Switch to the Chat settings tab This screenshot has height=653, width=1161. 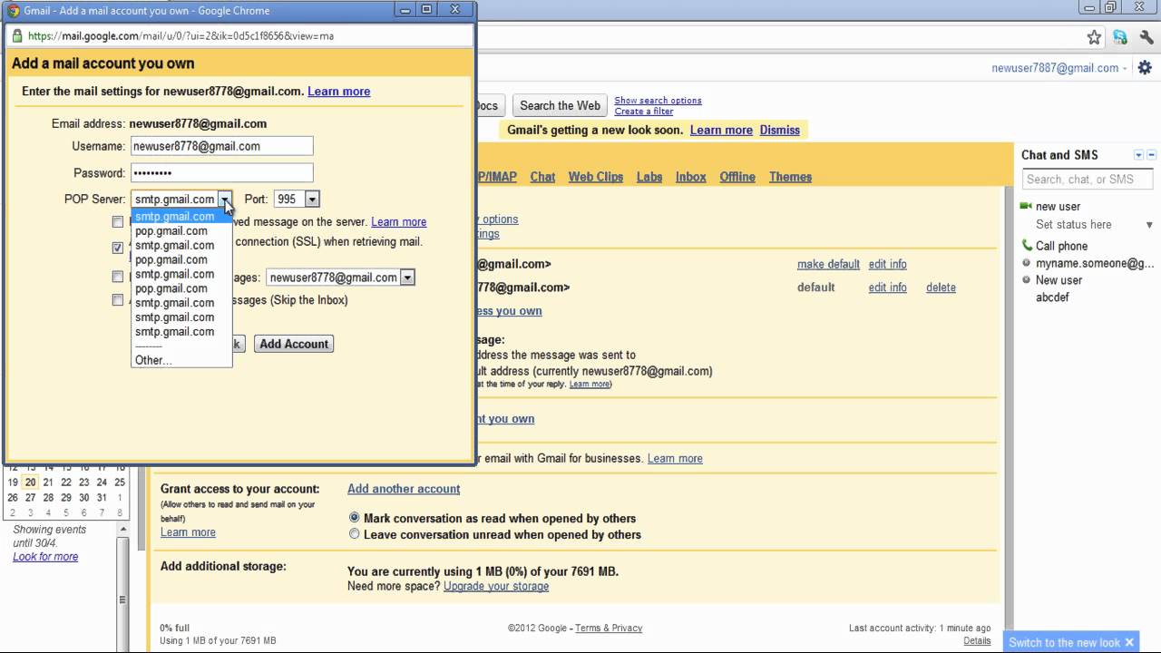click(542, 177)
